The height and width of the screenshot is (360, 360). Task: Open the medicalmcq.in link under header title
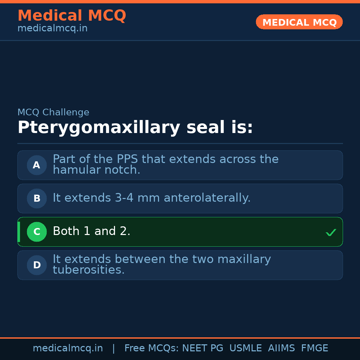coord(52,29)
